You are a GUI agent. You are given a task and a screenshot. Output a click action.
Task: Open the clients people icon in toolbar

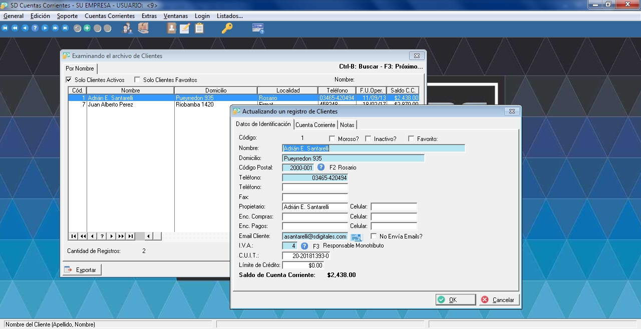[127, 28]
